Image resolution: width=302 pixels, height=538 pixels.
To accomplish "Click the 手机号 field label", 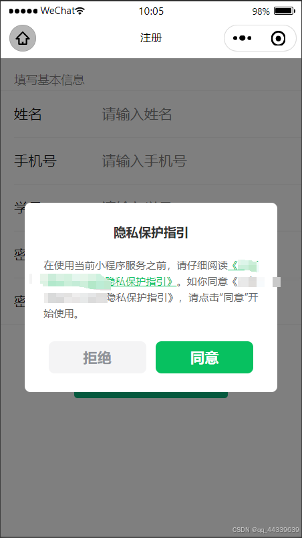I will 35,161.
